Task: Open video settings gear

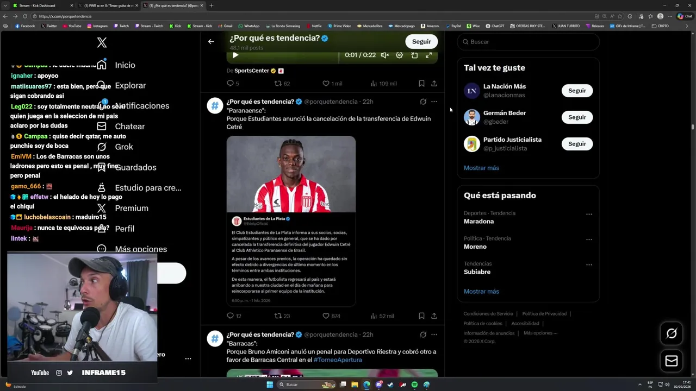Action: pos(399,55)
